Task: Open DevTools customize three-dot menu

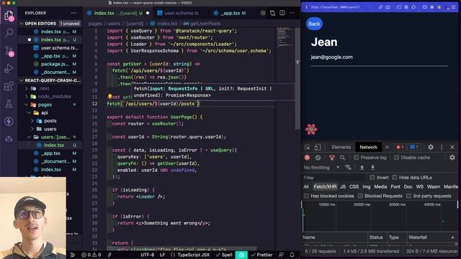Action: [442, 147]
